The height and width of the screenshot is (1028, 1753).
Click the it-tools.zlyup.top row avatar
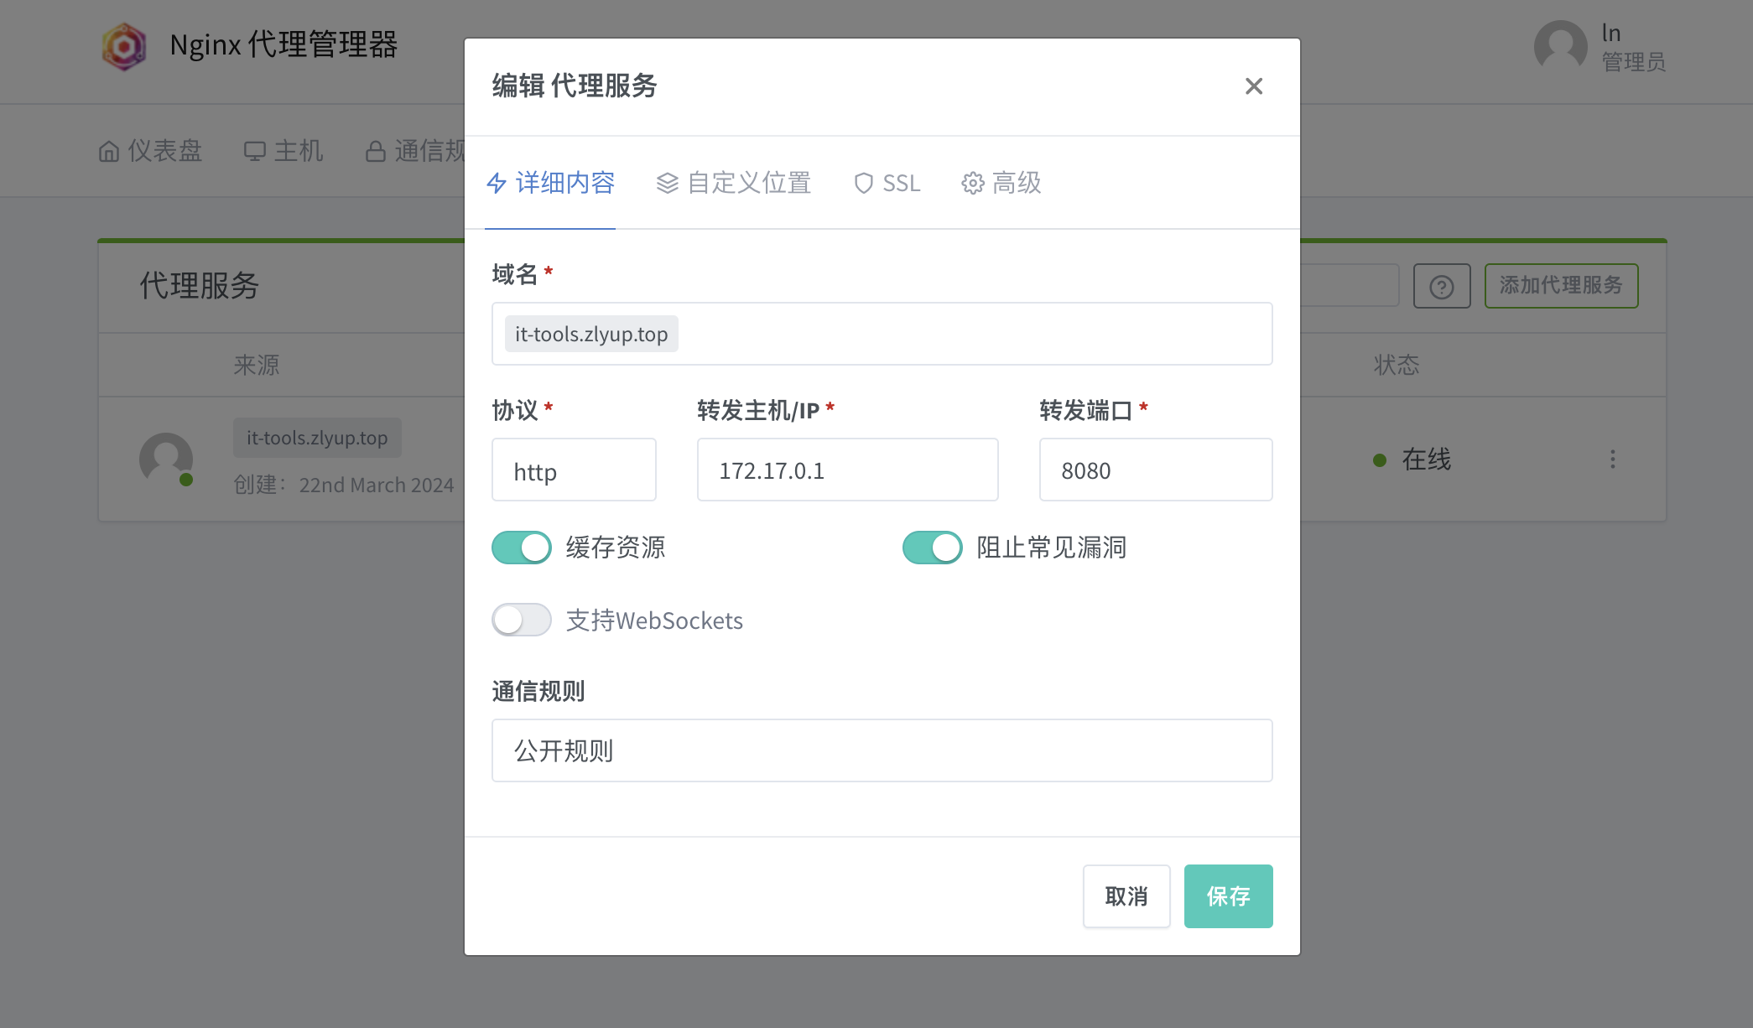tap(166, 459)
